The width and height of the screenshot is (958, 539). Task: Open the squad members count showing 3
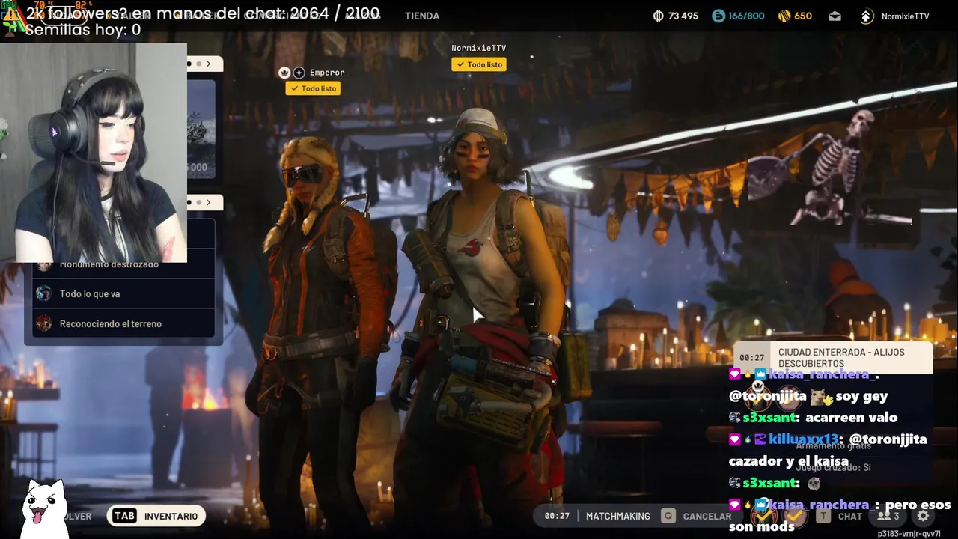(x=888, y=516)
